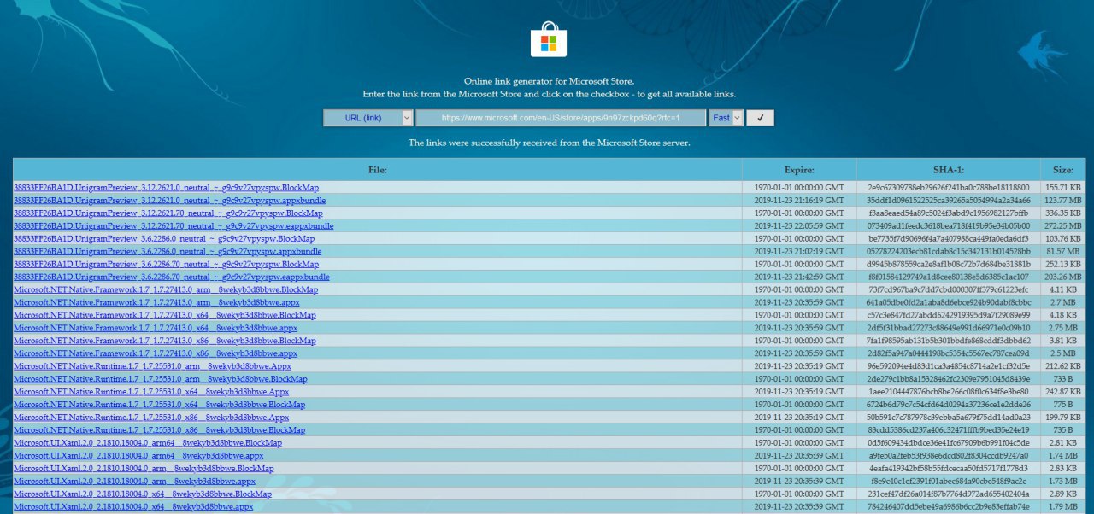Screen dimensions: 1094x514
Task: Open Microsoft.UI.Xaml.2.0 x64 appx link
Action: coord(133,507)
